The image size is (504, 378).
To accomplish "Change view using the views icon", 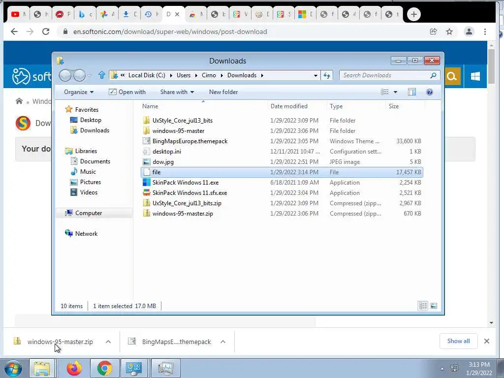I will tap(385, 92).
